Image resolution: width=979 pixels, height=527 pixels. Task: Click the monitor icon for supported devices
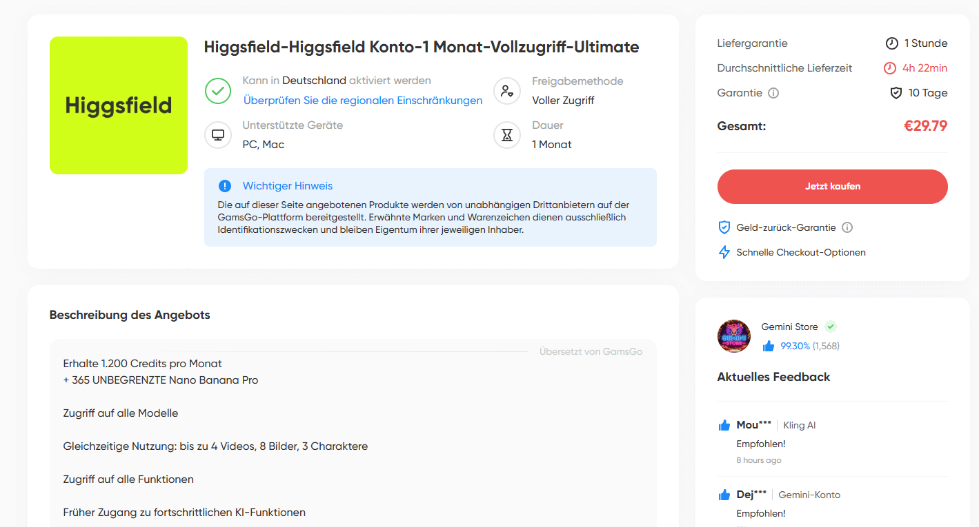point(218,135)
